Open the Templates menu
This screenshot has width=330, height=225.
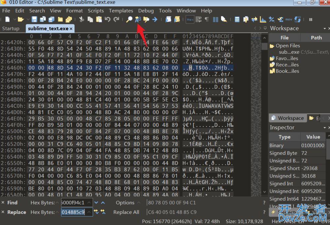(121, 11)
